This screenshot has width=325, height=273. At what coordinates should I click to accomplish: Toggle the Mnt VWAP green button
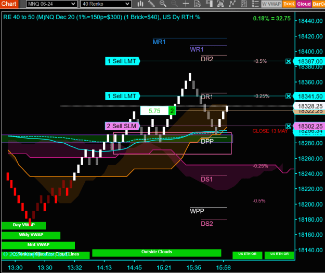(38, 245)
